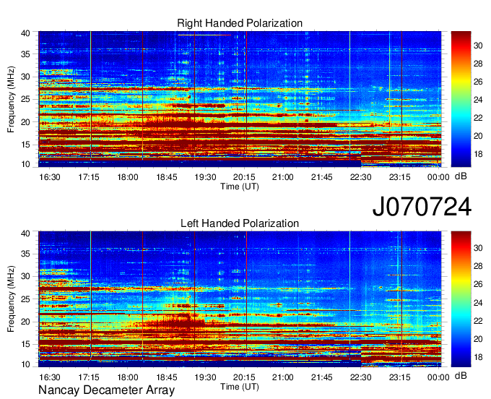Click the 18 dB tick on upper color bar

[478, 154]
